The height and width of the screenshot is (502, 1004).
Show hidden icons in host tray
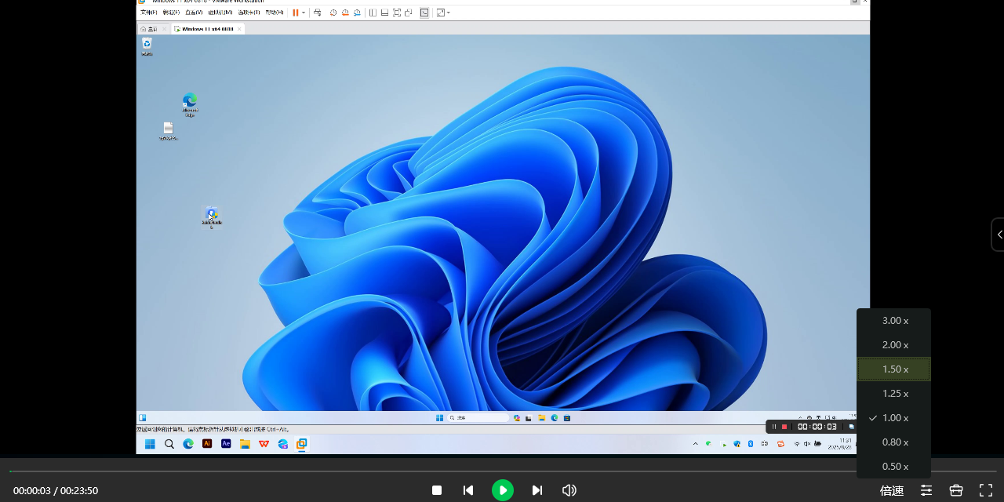pyautogui.click(x=695, y=444)
